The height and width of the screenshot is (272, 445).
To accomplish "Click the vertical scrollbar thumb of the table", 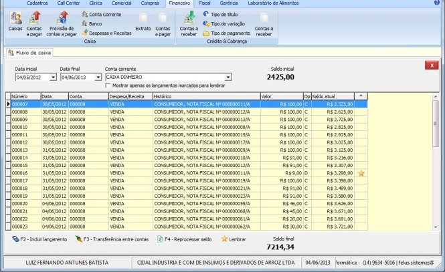I will pos(436,123).
